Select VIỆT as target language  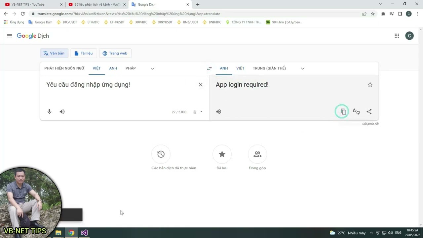tap(240, 68)
